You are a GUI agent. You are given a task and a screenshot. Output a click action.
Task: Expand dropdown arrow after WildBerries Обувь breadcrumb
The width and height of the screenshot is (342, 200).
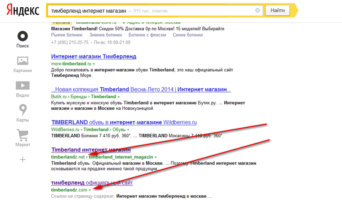[x=128, y=130]
